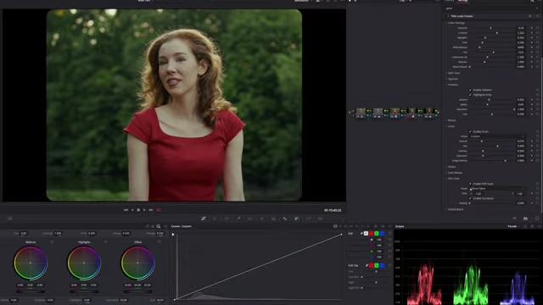Viewport: 543px width, 305px height.
Task: Open the Curves palette icon
Action: pos(204,219)
